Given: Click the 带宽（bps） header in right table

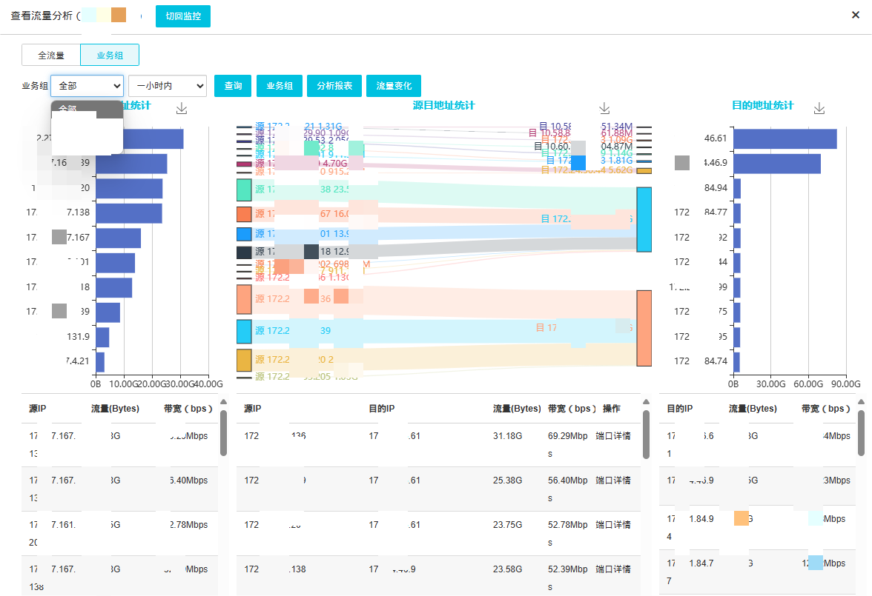Looking at the screenshot, I should pyautogui.click(x=826, y=409).
